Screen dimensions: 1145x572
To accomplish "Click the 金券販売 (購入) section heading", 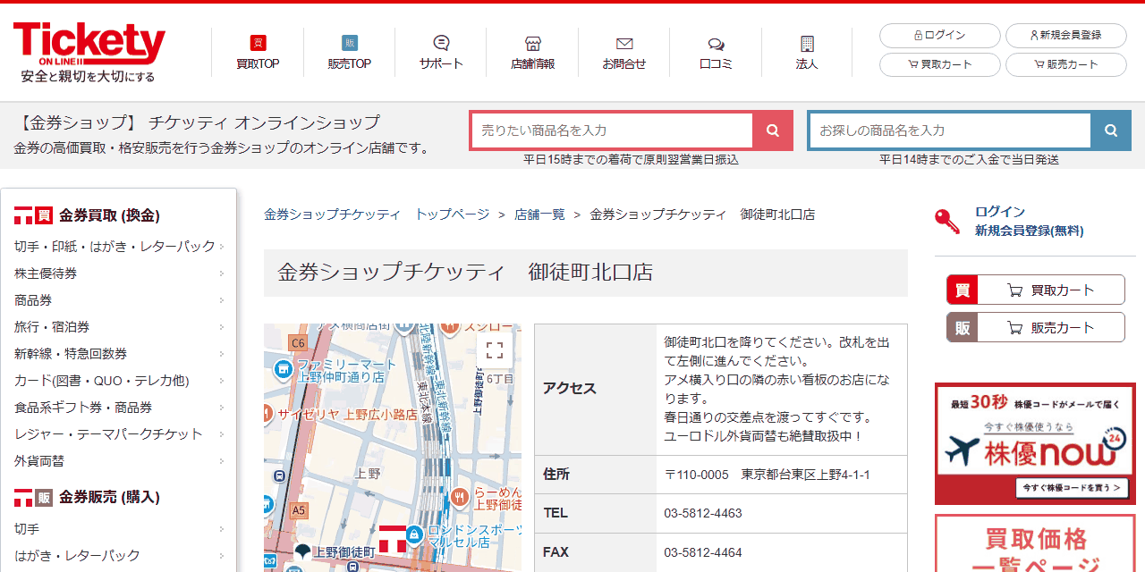I will tap(109, 497).
